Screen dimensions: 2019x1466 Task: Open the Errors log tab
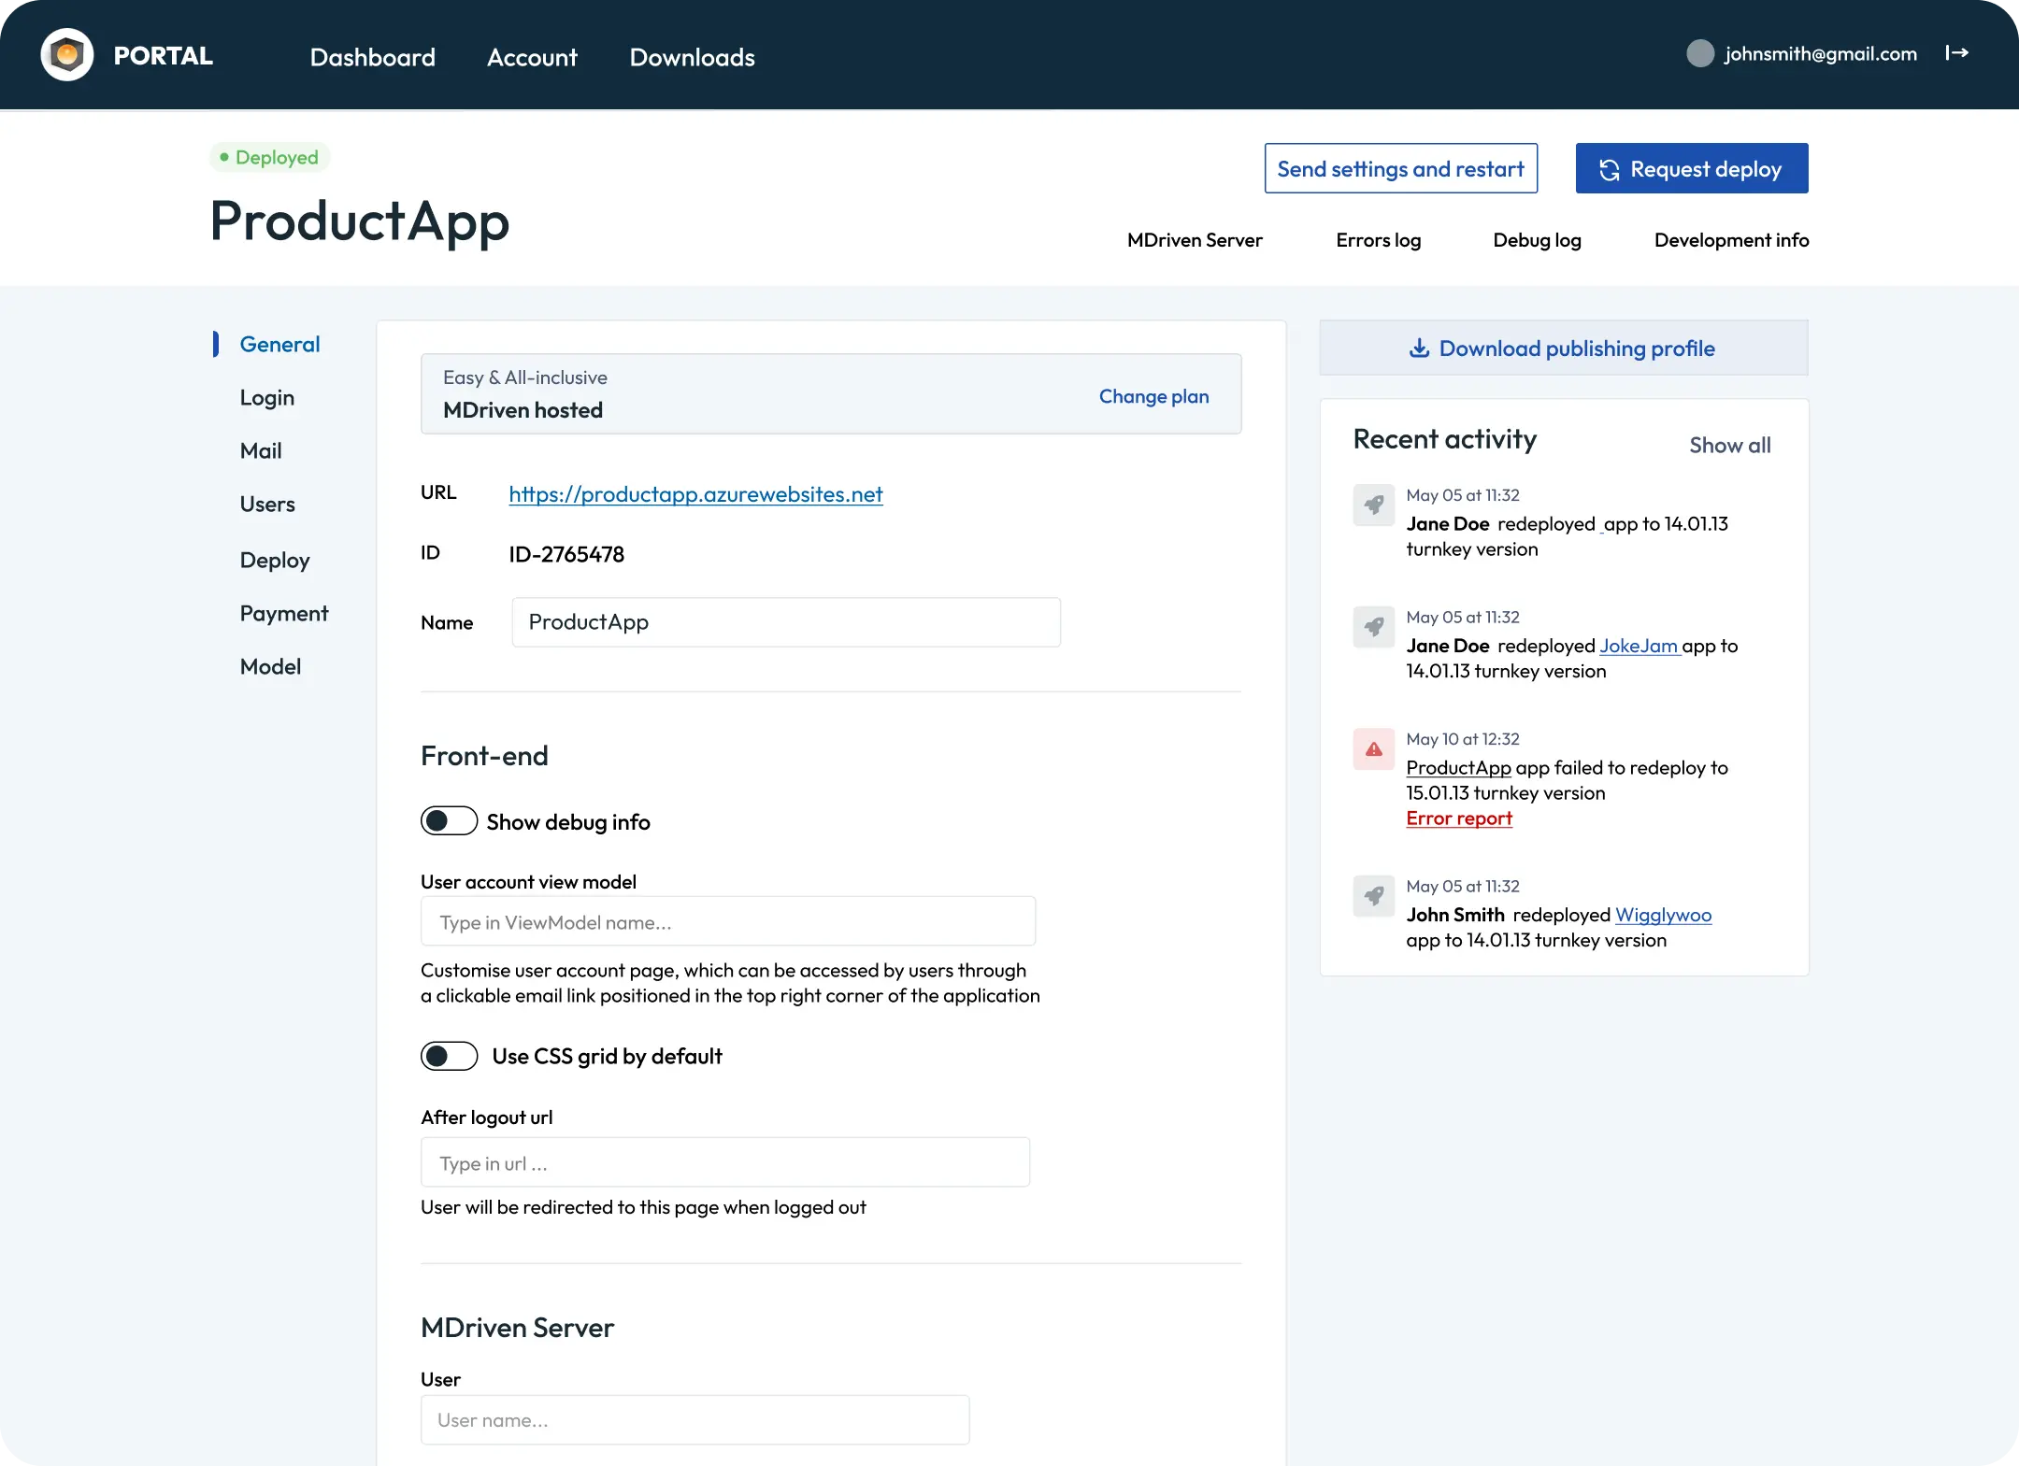[1379, 240]
